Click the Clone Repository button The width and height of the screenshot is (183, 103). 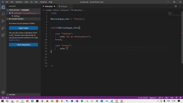tap(23, 45)
